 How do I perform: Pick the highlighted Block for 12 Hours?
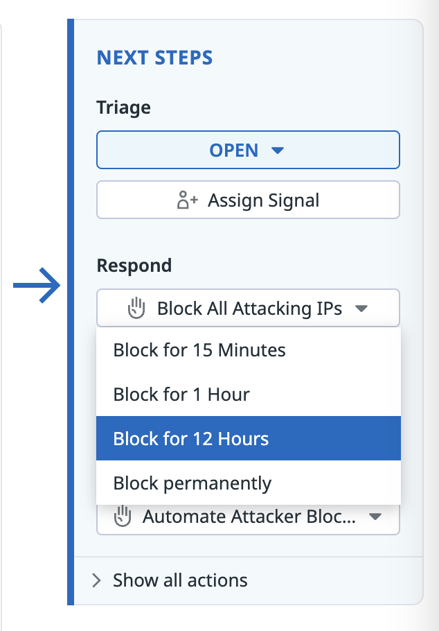coord(191,439)
